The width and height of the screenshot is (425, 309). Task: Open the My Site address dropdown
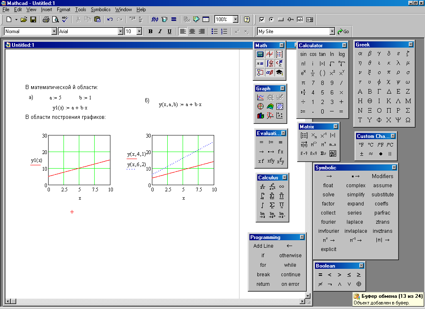[332, 31]
